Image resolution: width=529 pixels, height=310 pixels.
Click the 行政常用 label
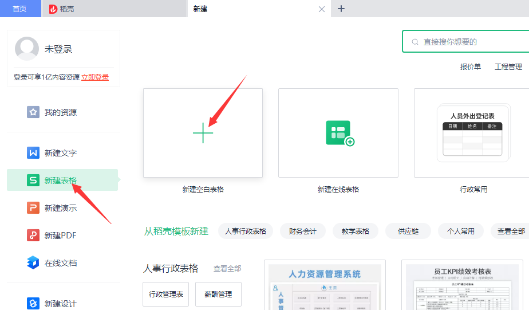473,190
